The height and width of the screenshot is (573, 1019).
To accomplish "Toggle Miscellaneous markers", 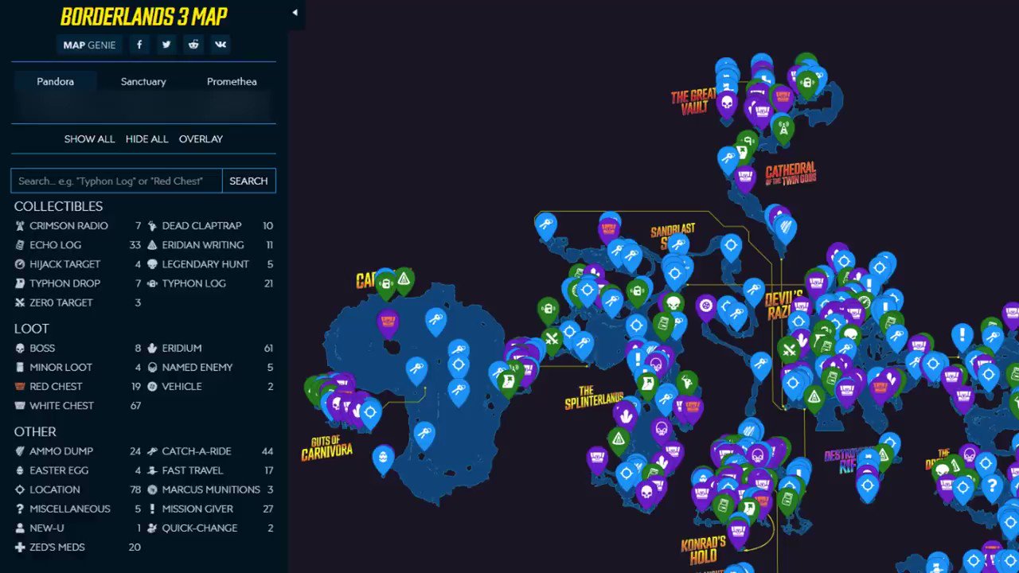I will tap(78, 509).
